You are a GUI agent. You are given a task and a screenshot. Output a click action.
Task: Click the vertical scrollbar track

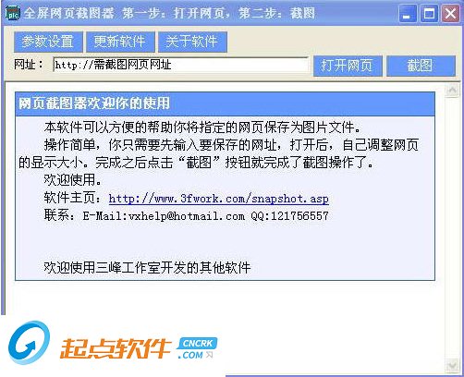click(453, 228)
